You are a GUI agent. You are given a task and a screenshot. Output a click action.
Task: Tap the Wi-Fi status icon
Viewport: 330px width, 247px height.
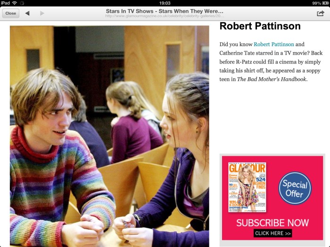coord(15,3)
